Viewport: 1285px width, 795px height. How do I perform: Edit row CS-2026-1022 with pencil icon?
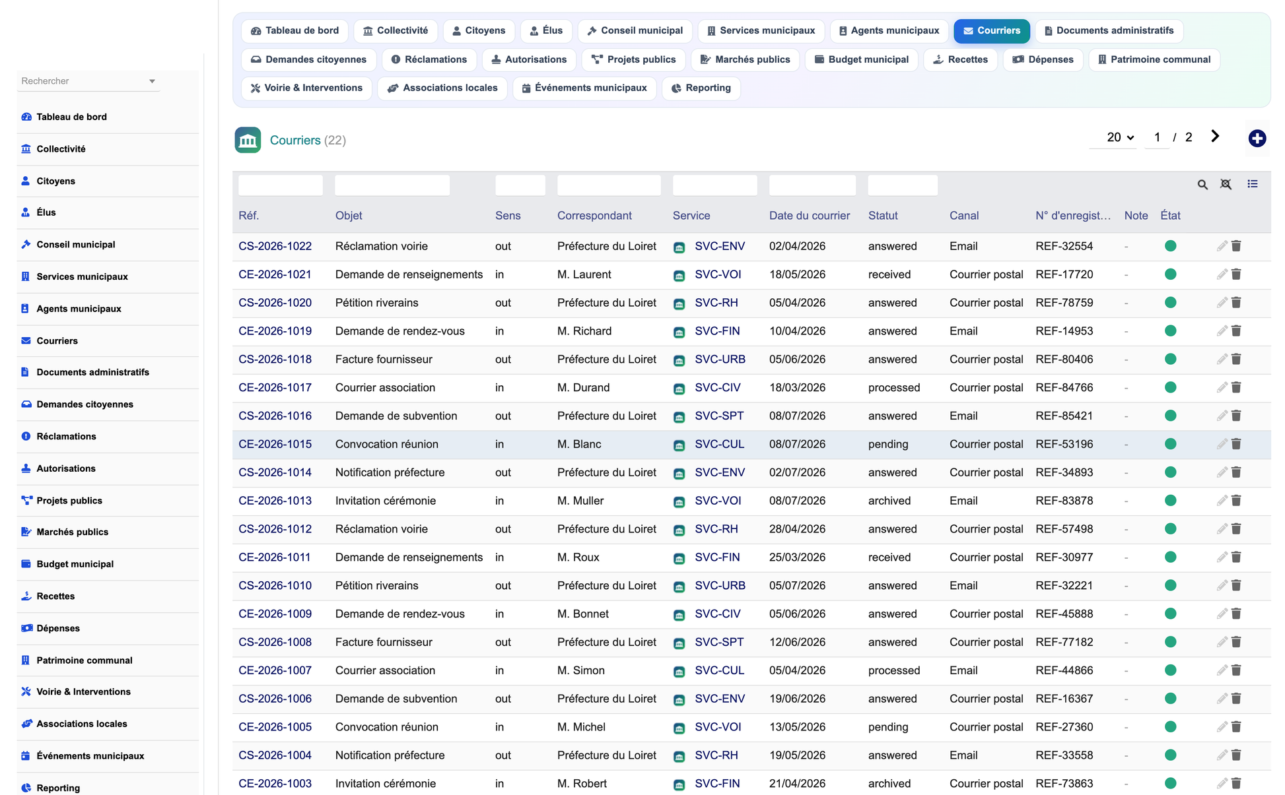click(1222, 246)
